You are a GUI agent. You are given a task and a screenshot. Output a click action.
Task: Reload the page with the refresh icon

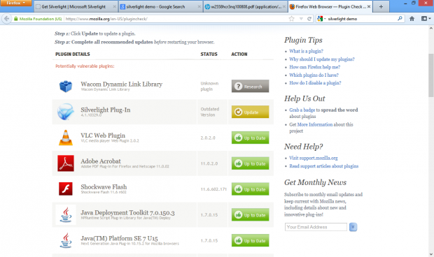point(309,19)
